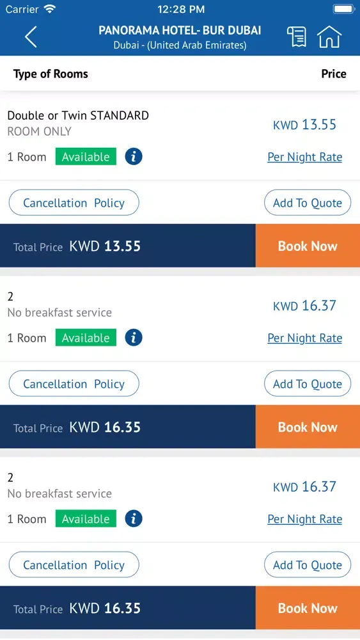Tap the Available badge of first room
This screenshot has height=640, width=360.
(86, 157)
